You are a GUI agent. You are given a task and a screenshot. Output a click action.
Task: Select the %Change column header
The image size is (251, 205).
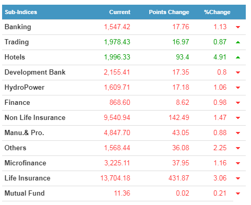pyautogui.click(x=217, y=12)
